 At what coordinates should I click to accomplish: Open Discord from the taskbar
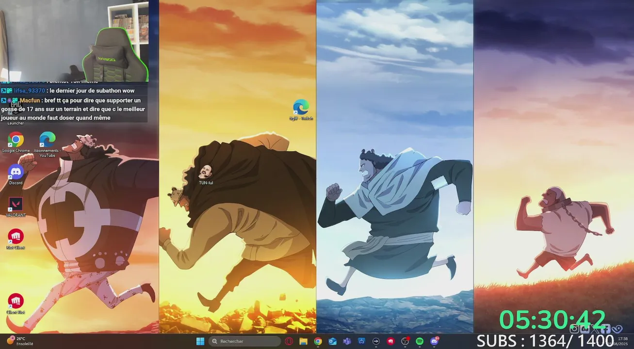pos(434,341)
